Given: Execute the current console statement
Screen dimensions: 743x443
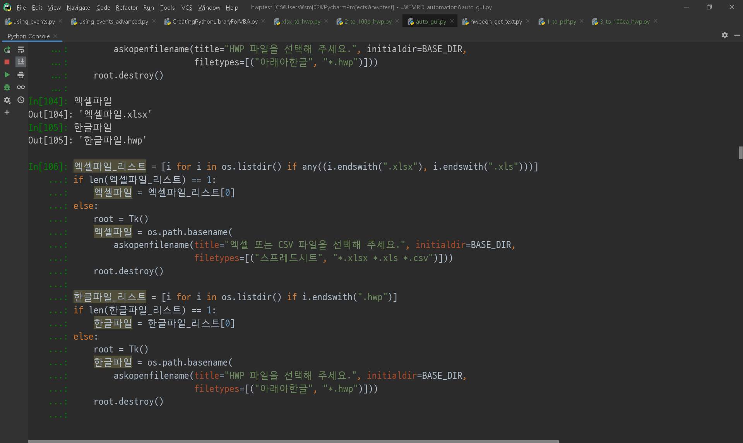Looking at the screenshot, I should [x=7, y=75].
